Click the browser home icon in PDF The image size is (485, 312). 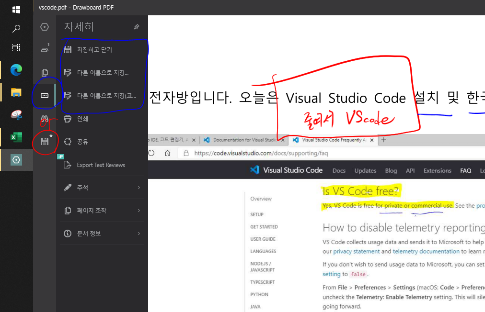pos(167,153)
